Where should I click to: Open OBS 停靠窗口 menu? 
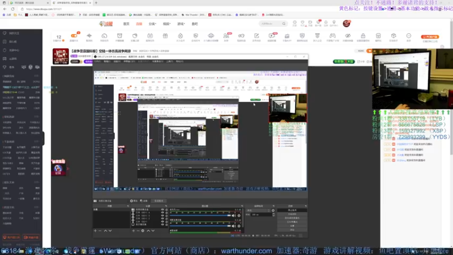pos(129,61)
